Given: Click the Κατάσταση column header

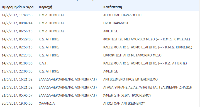Looking at the screenshot, I should (113, 7).
